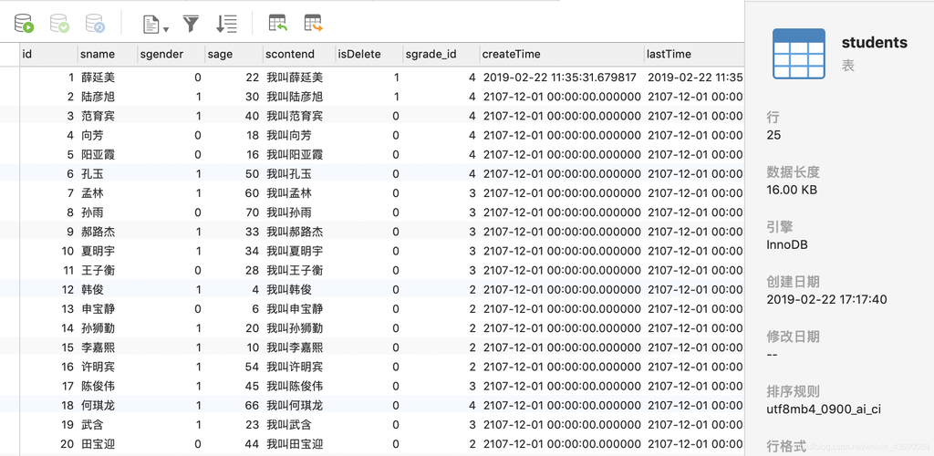Click the InnoDB engine value

click(x=787, y=244)
